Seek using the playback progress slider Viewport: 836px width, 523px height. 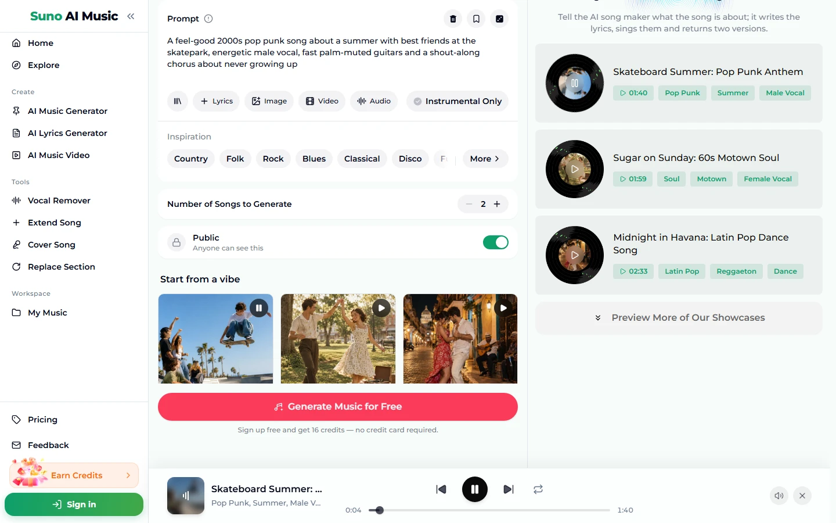[x=489, y=510]
